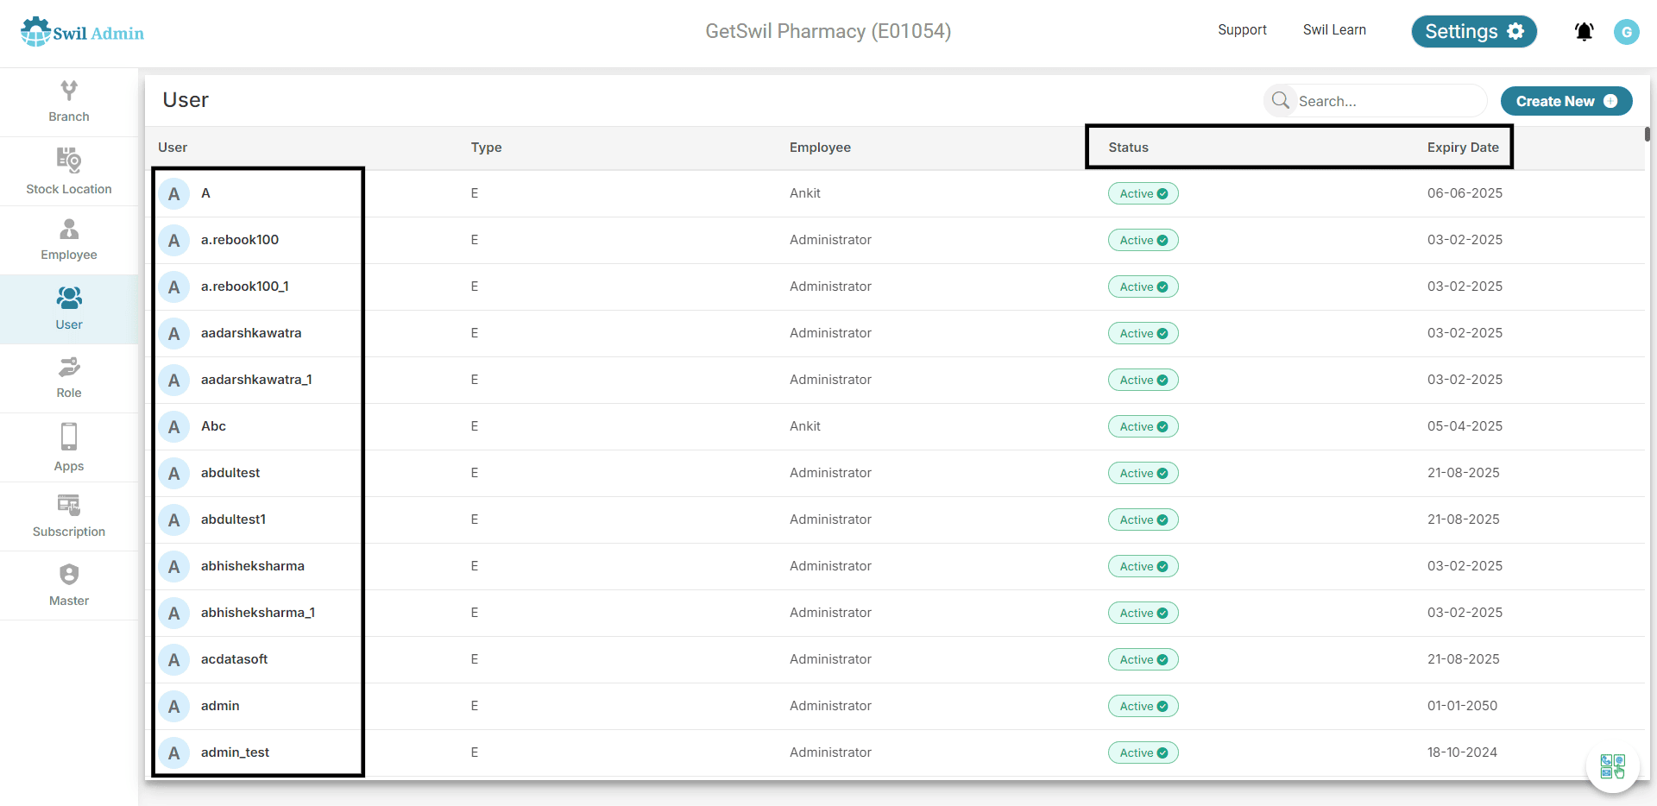Open the Master sidebar item
1657x806 pixels.
[69, 586]
